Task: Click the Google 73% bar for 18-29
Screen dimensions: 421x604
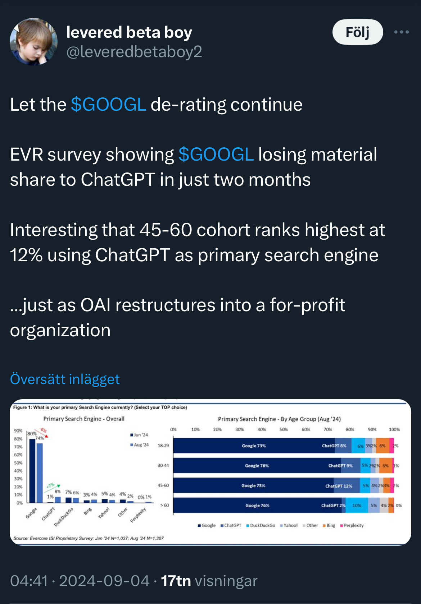Action: (x=254, y=446)
